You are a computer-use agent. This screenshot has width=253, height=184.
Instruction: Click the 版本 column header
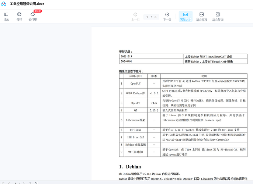tap(154, 76)
